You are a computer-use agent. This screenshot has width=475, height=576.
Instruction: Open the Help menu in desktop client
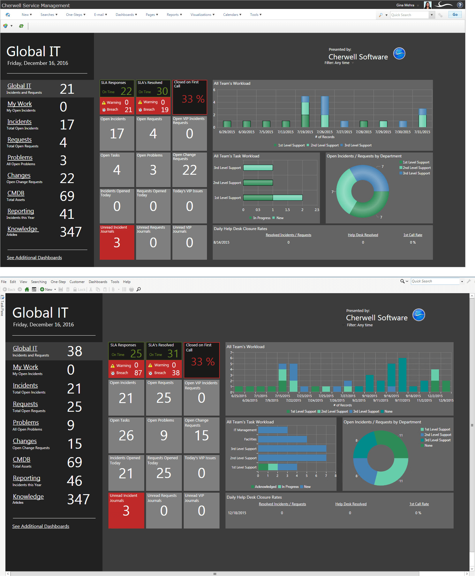pos(127,282)
